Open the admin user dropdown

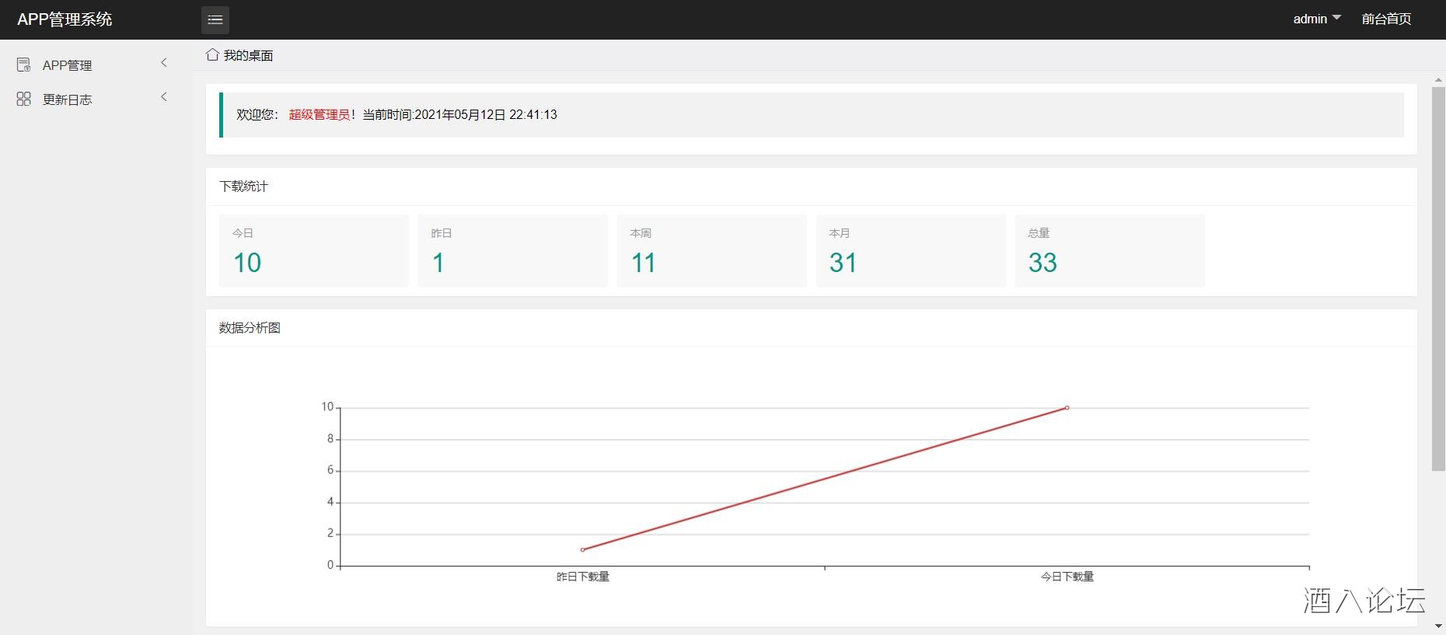click(1316, 19)
